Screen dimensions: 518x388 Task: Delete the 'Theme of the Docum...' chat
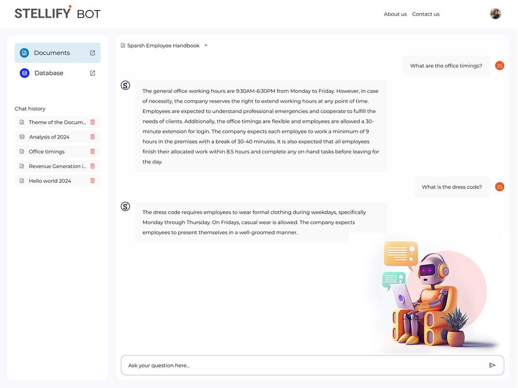click(92, 122)
